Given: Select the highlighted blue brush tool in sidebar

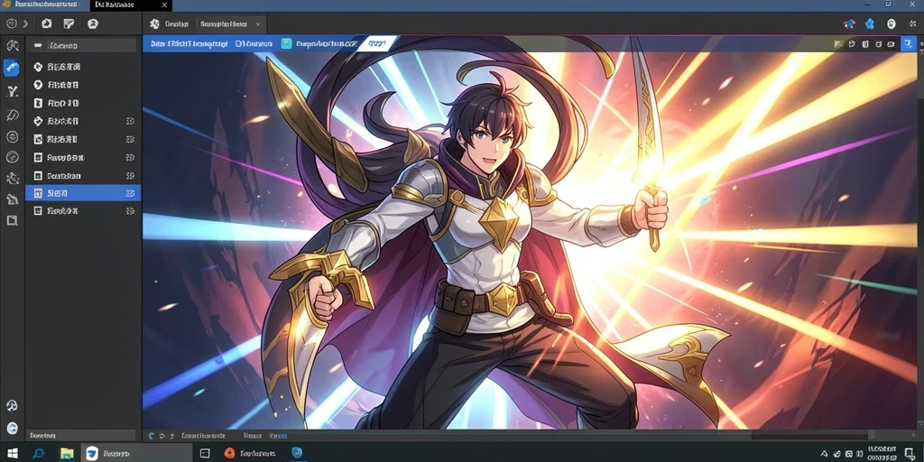Looking at the screenshot, I should [11, 68].
